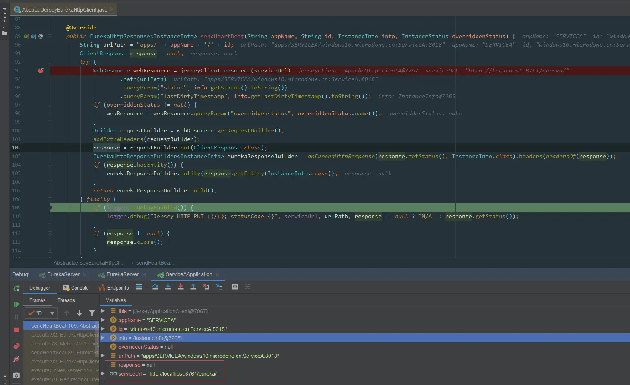Open the thread selector dropdown in Frames

tap(41, 313)
